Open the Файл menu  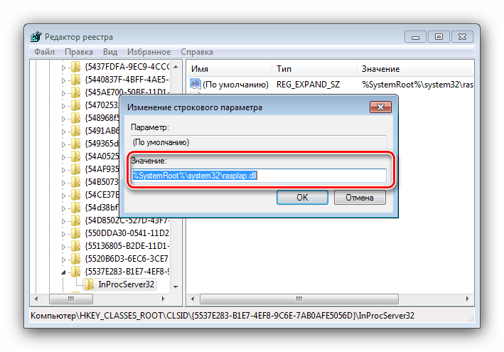tap(44, 52)
